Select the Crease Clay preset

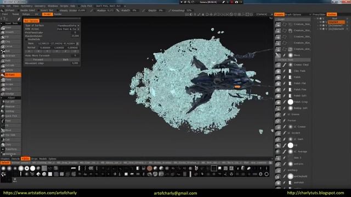click(292, 65)
